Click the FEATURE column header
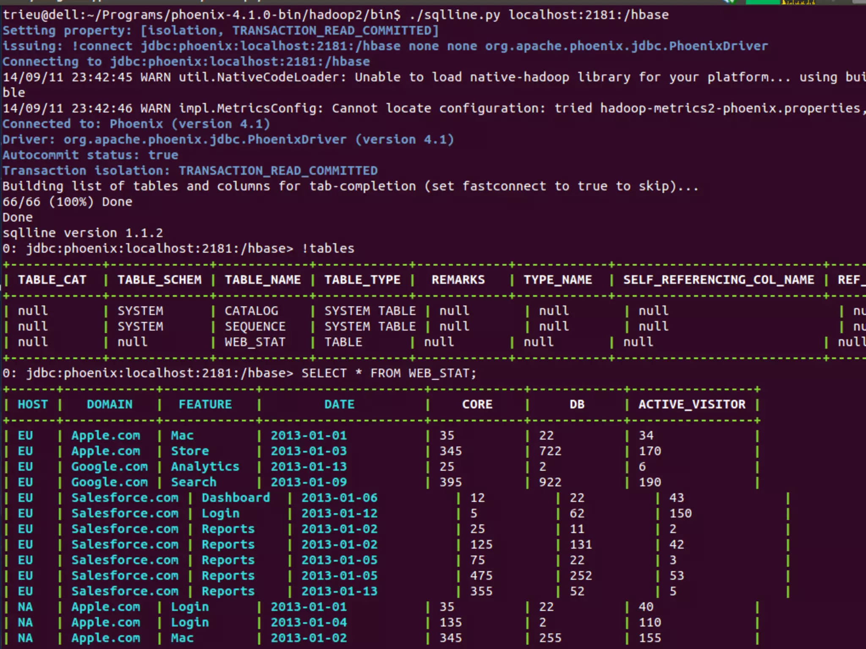Screen dimensions: 866x649 205,404
